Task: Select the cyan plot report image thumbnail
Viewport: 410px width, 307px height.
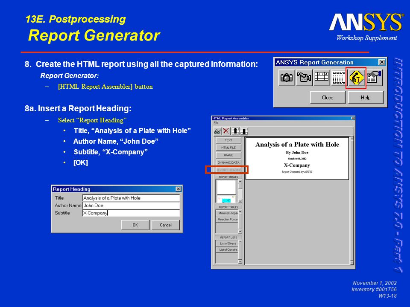Action: (226, 200)
